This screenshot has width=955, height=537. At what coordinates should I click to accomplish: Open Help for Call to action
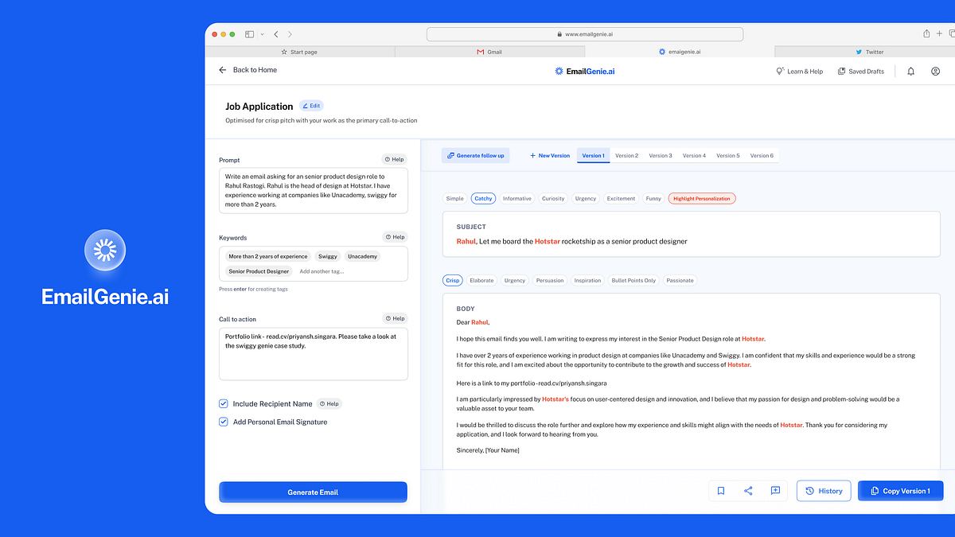click(x=394, y=318)
